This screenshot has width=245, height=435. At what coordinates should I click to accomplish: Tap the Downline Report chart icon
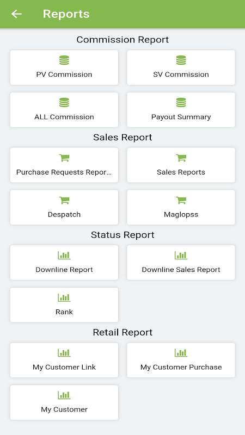[64, 255]
